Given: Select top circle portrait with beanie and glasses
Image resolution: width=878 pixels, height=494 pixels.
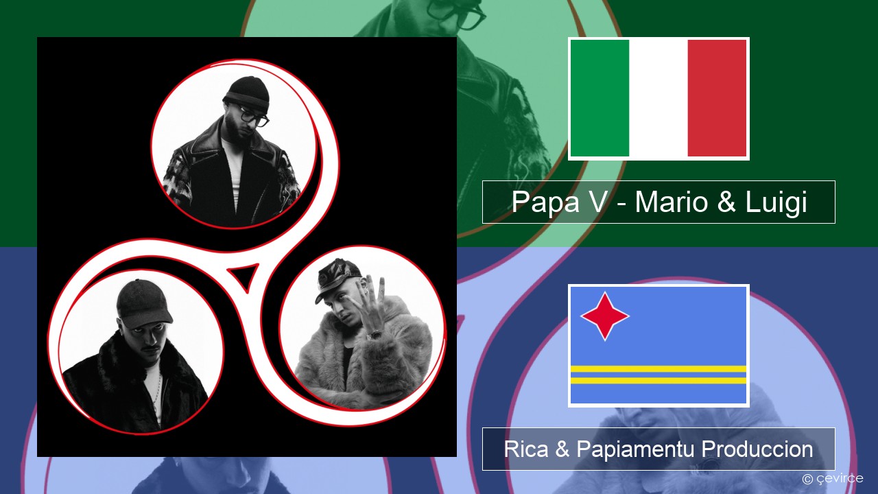Looking at the screenshot, I should [x=234, y=144].
